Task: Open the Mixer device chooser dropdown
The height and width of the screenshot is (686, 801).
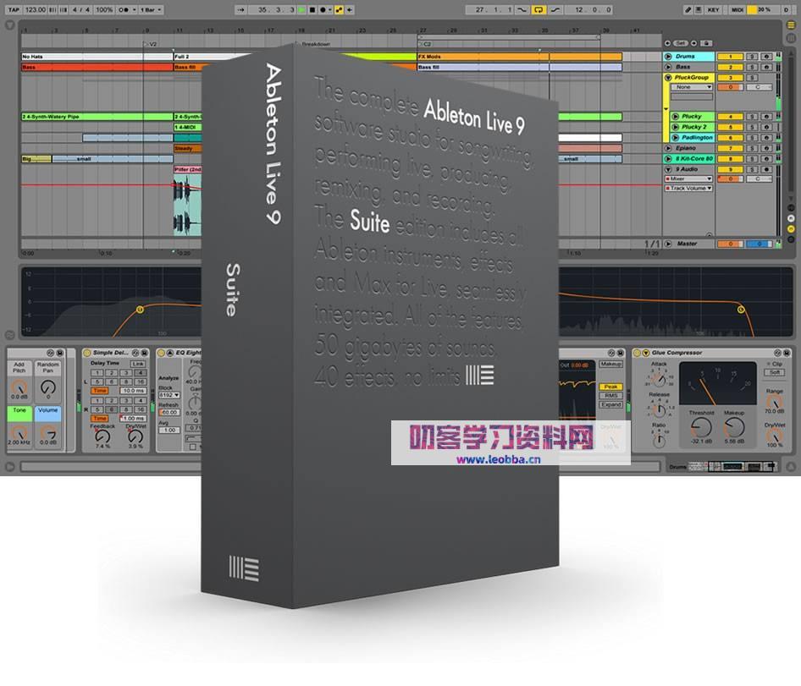Action: (688, 178)
